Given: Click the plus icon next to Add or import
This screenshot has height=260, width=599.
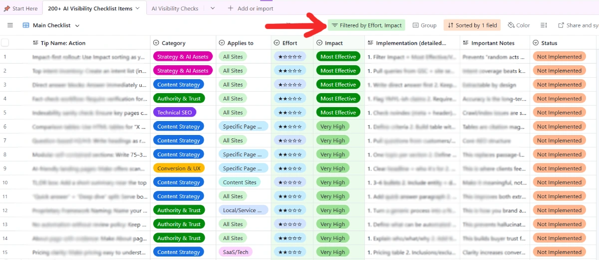Looking at the screenshot, I should pyautogui.click(x=230, y=8).
